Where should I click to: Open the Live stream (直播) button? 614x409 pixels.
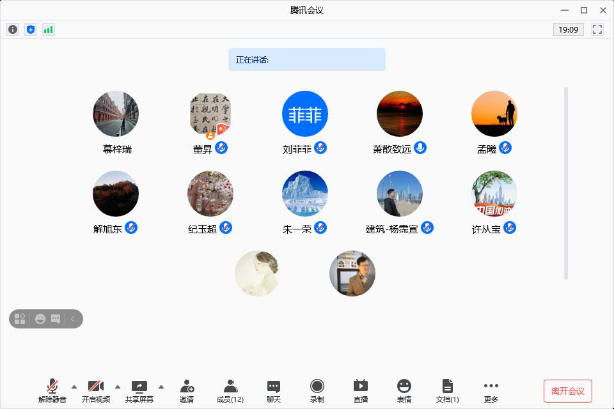(x=361, y=390)
